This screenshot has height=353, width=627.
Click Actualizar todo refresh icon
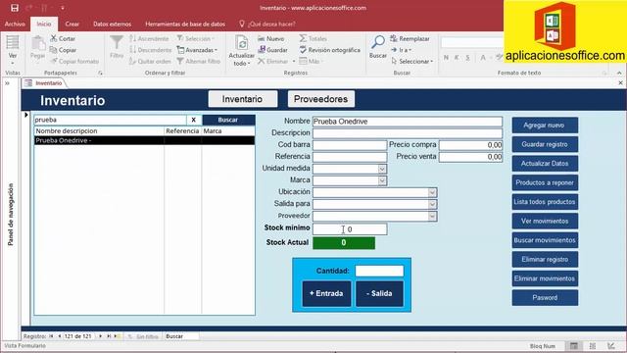coord(242,43)
